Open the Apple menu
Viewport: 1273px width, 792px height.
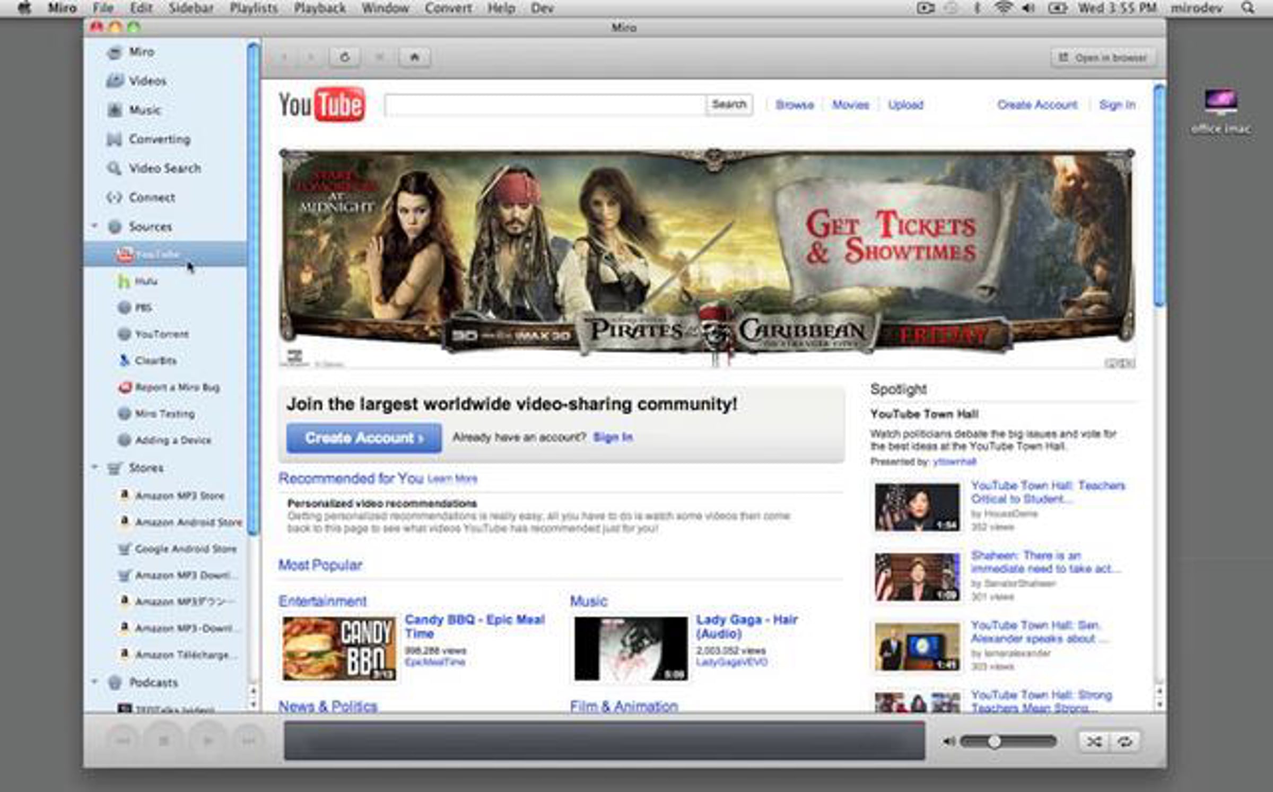(x=24, y=8)
